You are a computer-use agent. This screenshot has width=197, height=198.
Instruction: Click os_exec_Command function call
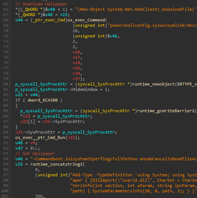tap(86, 20)
